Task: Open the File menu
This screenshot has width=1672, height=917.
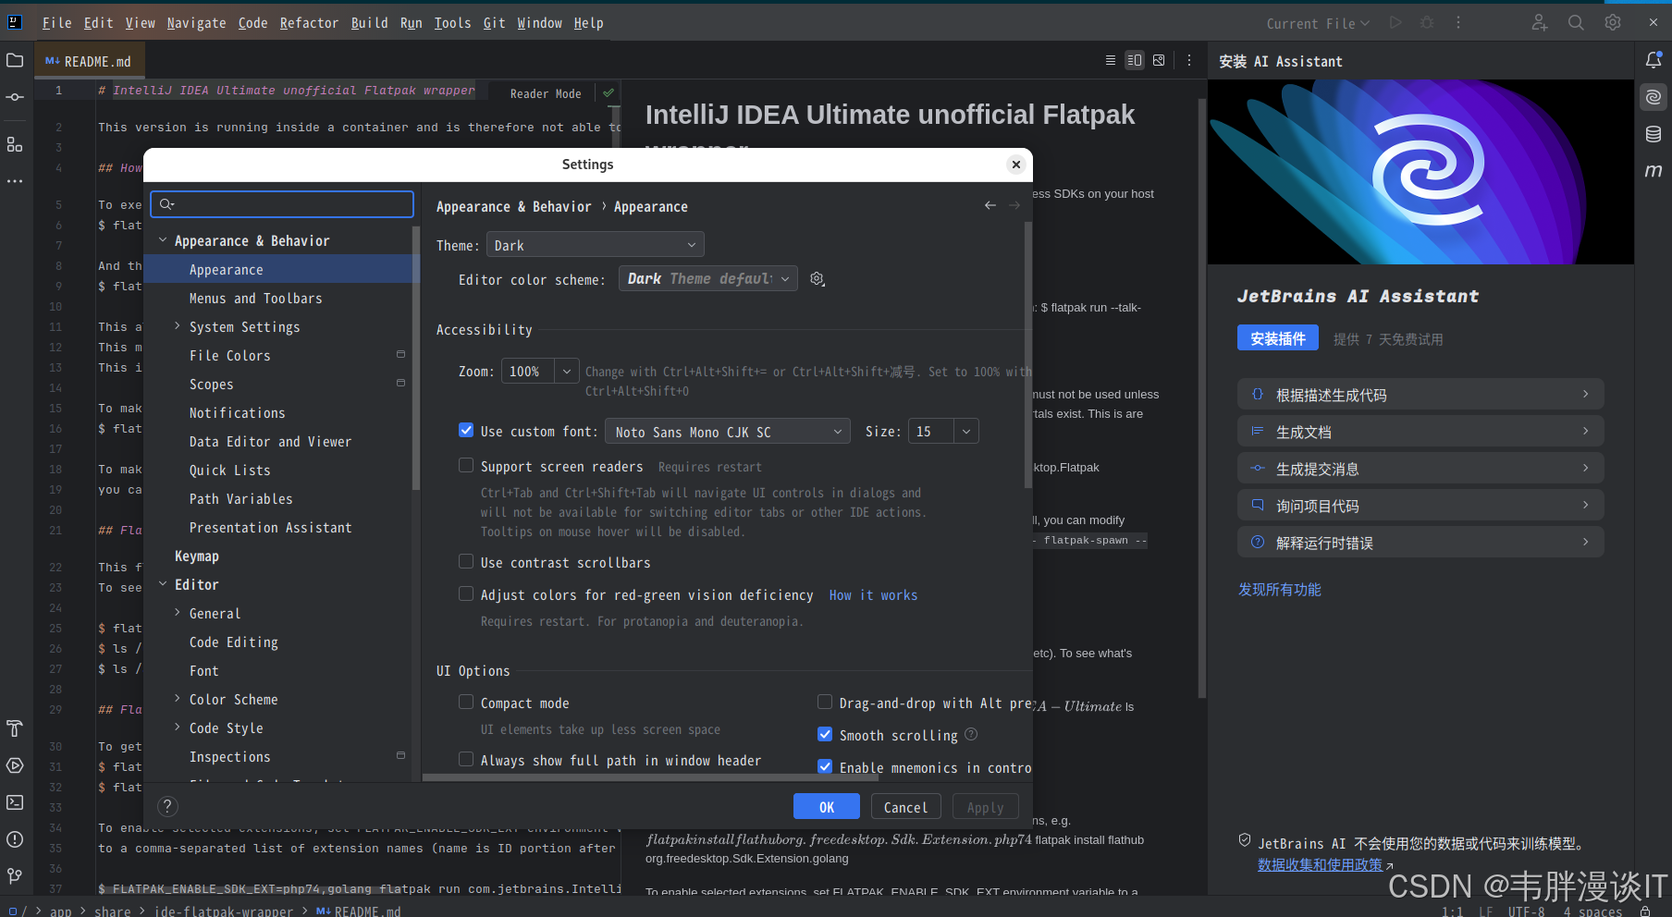Action: [x=56, y=23]
